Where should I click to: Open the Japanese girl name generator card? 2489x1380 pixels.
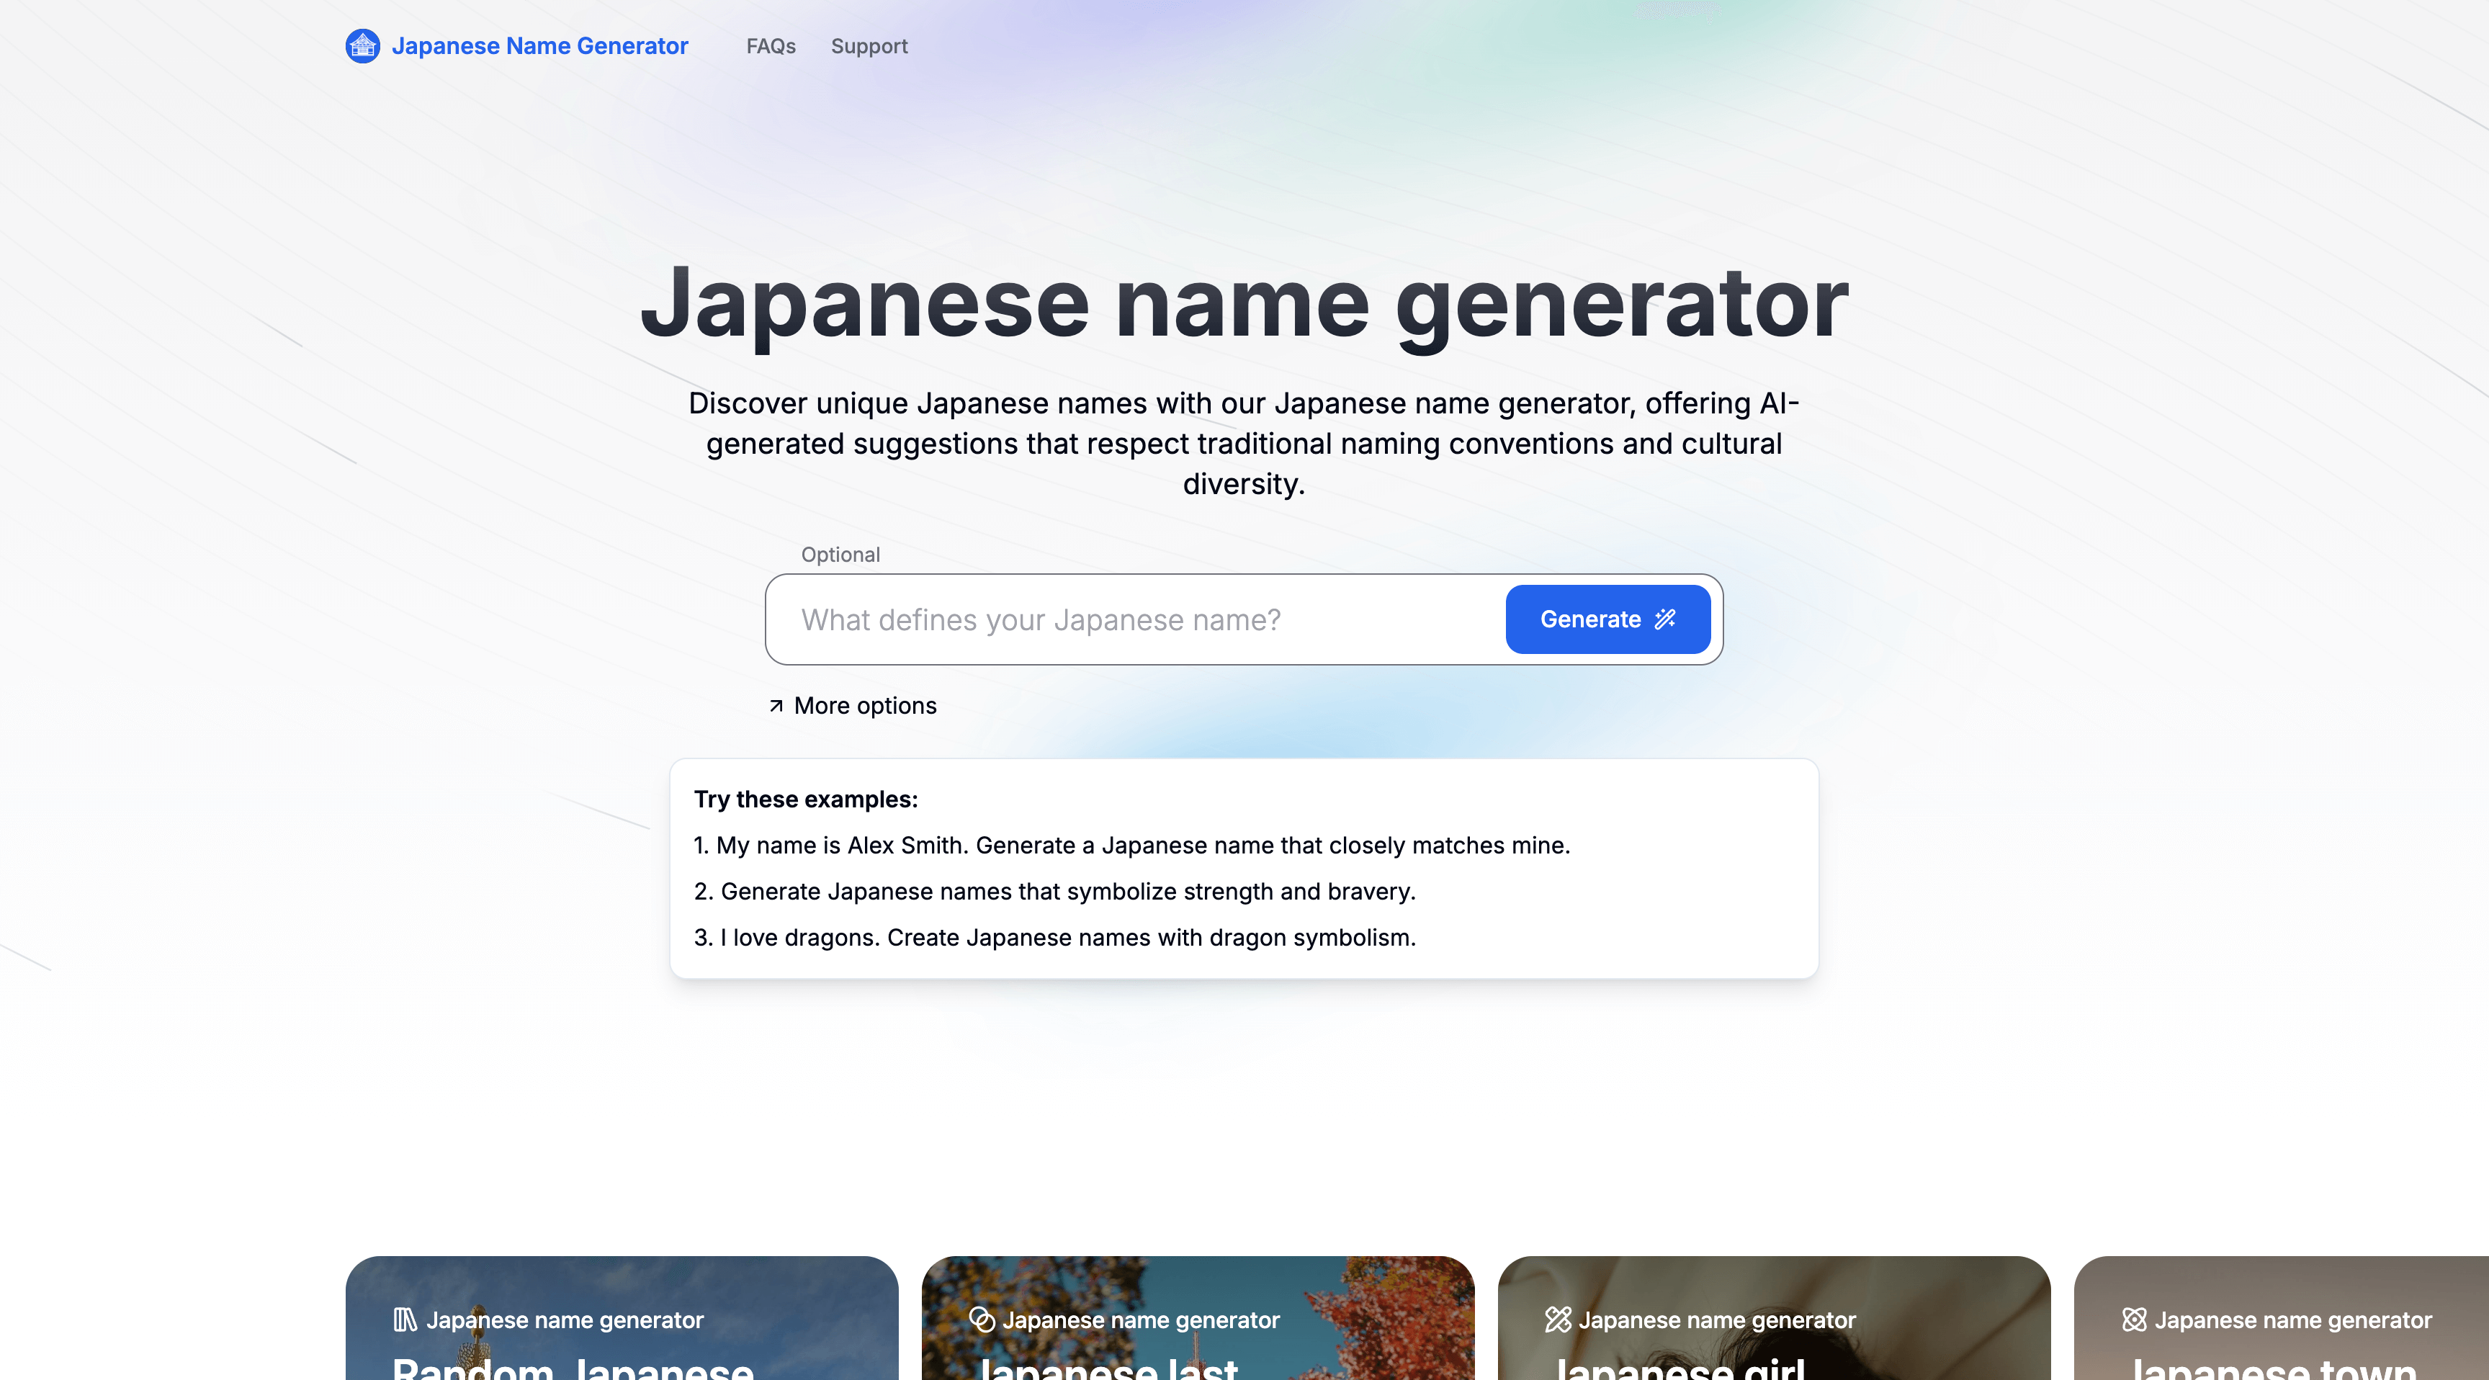1774,1318
